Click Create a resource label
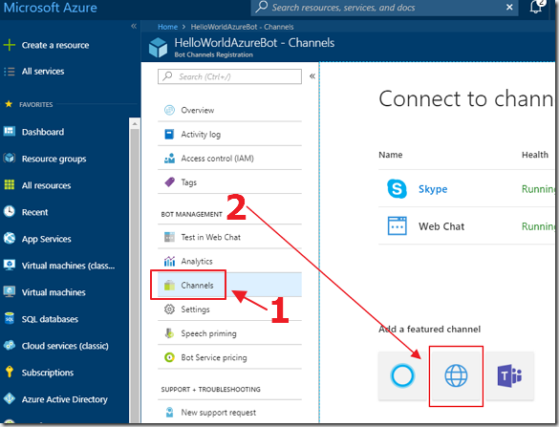Viewport: 559px width, 427px height. point(55,45)
